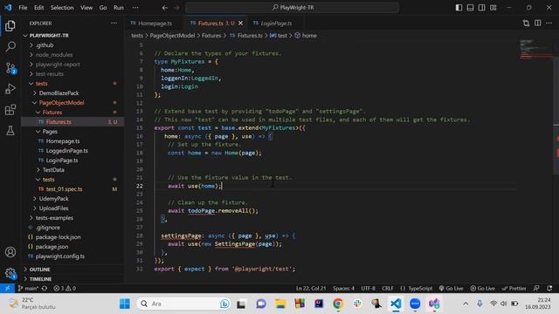The image size is (559, 314).
Task: Toggle the bottom panel layout icon
Action: pos(470,8)
